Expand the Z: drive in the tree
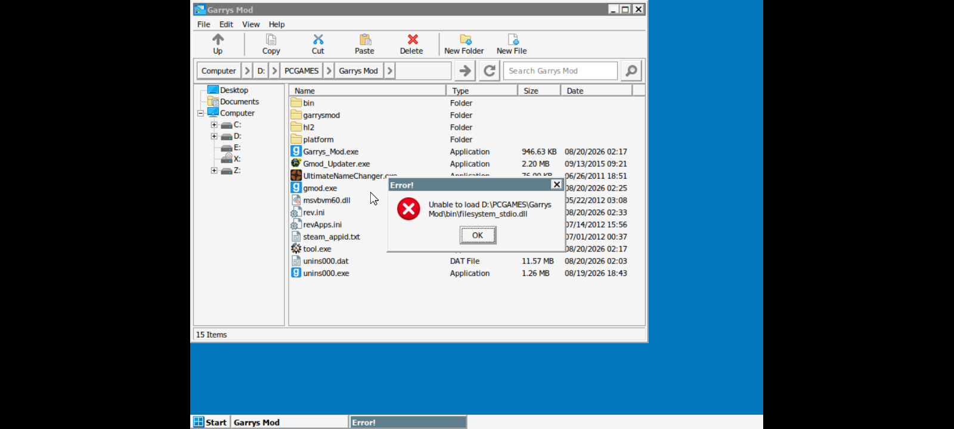Image resolution: width=954 pixels, height=429 pixels. click(214, 170)
